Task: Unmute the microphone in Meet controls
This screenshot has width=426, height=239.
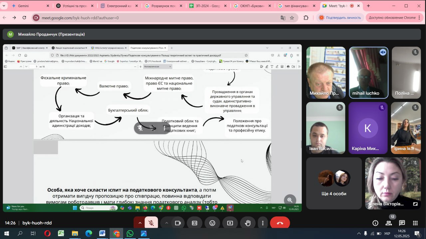Action: (151, 223)
